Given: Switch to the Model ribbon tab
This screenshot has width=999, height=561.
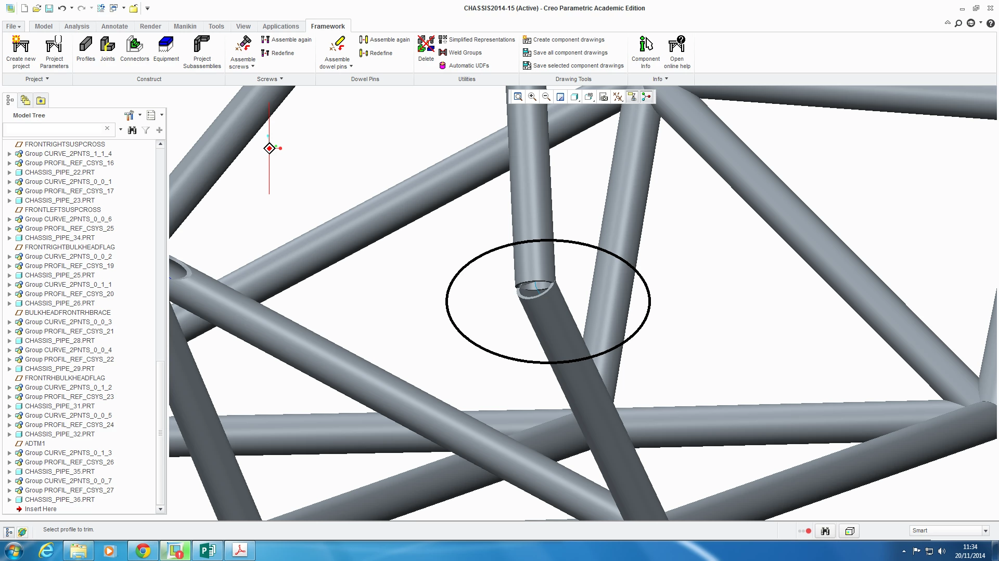Looking at the screenshot, I should (44, 26).
